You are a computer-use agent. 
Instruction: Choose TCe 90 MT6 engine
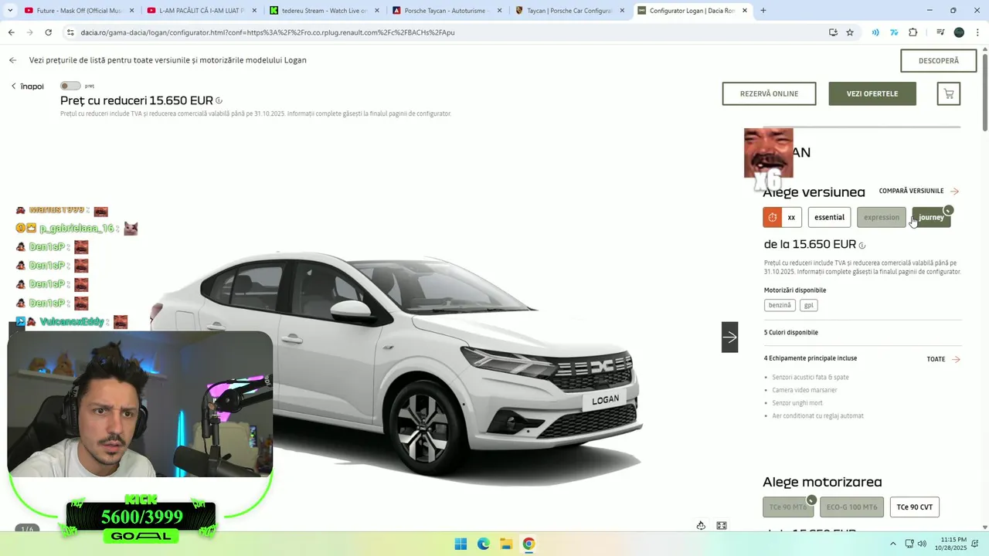(x=788, y=507)
